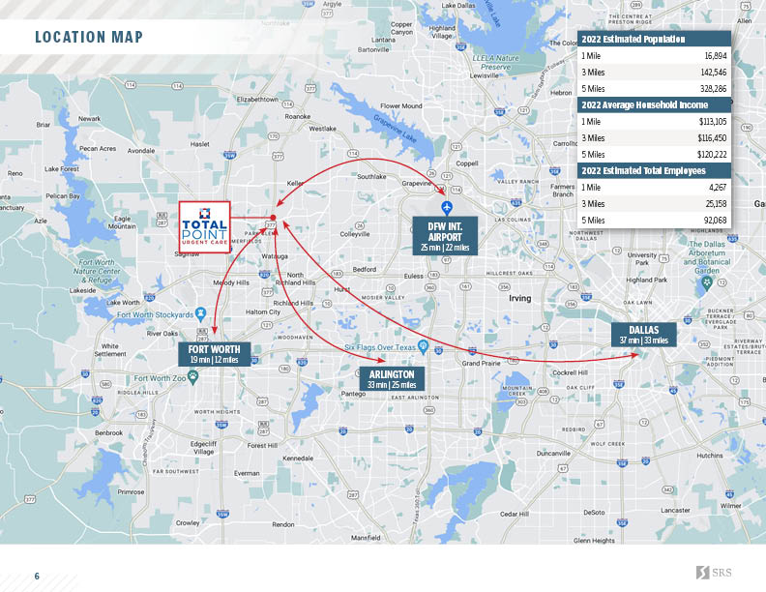The height and width of the screenshot is (592, 766).
Task: Click the 5 Miles population value 328,286
Action: click(x=713, y=89)
